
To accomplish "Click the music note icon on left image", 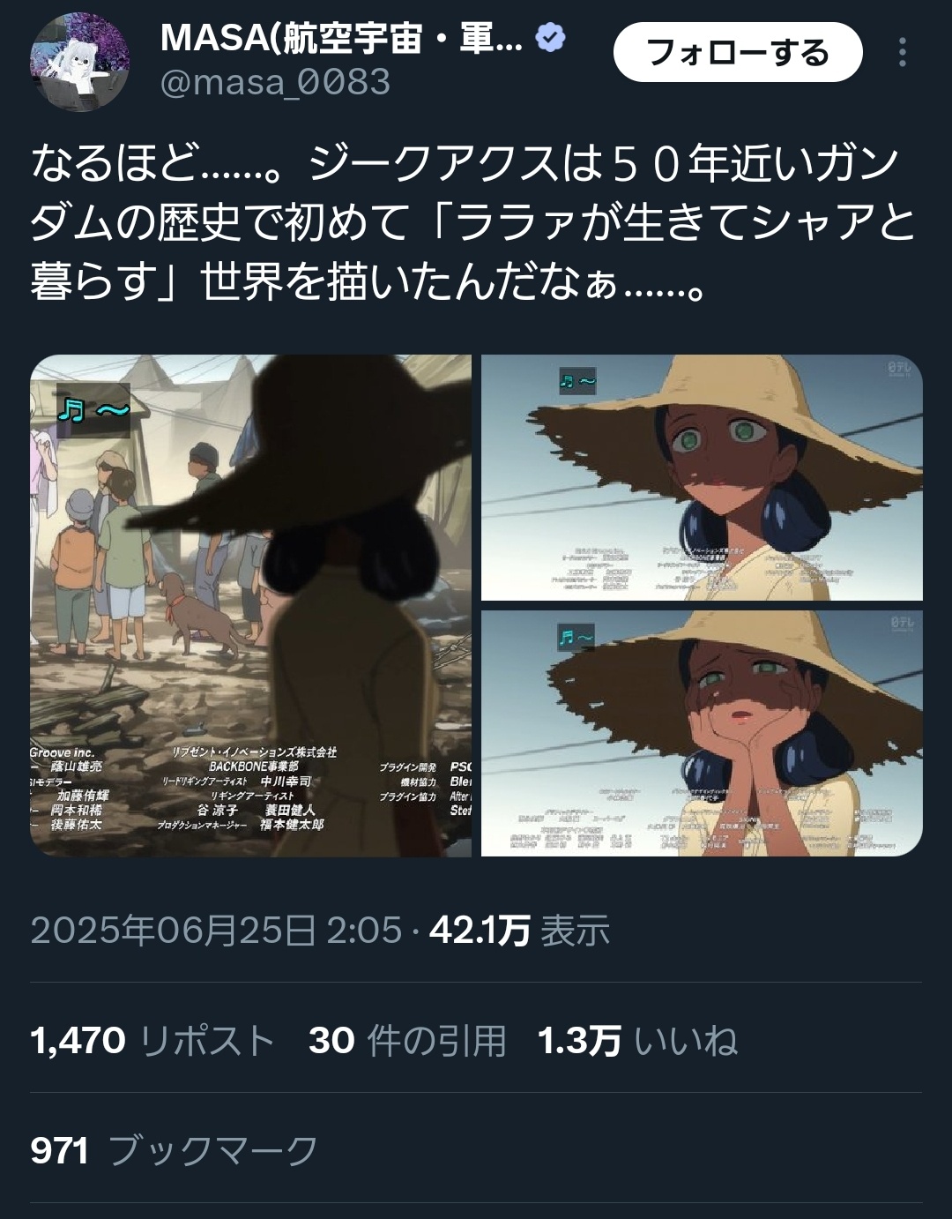I will [x=93, y=410].
